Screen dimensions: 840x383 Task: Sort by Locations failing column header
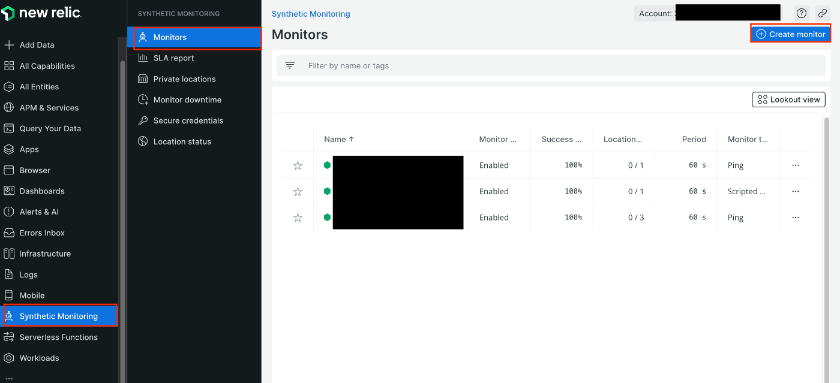coord(623,139)
